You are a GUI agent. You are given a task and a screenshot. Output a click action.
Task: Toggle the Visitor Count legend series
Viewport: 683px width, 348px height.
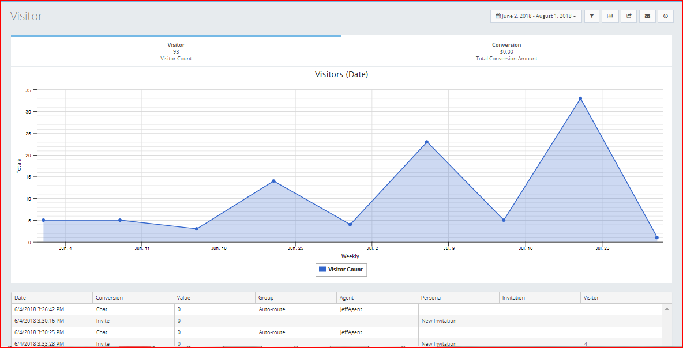[x=341, y=270]
